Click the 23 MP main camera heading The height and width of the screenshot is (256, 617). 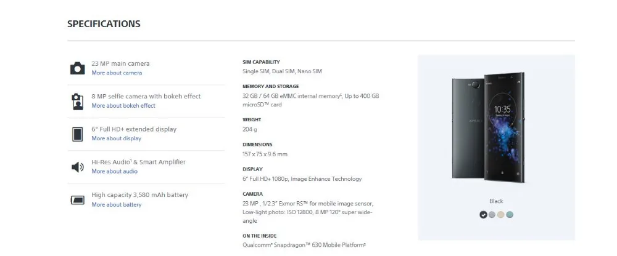(120, 63)
